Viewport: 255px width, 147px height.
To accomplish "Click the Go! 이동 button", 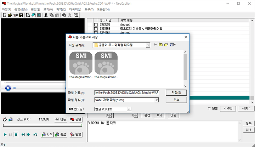I will click(x=61, y=119).
